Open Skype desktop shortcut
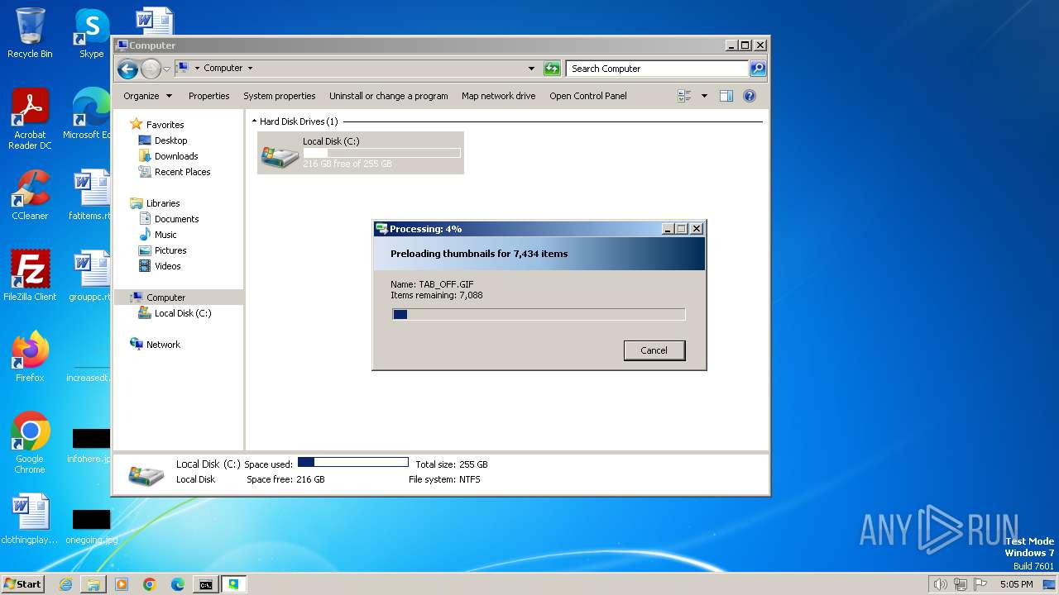 92,34
